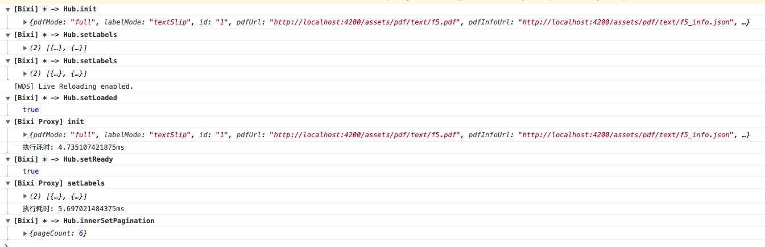Select the WDS Live Reloading enabled message
Screen dimensions: 765x247
pos(73,86)
